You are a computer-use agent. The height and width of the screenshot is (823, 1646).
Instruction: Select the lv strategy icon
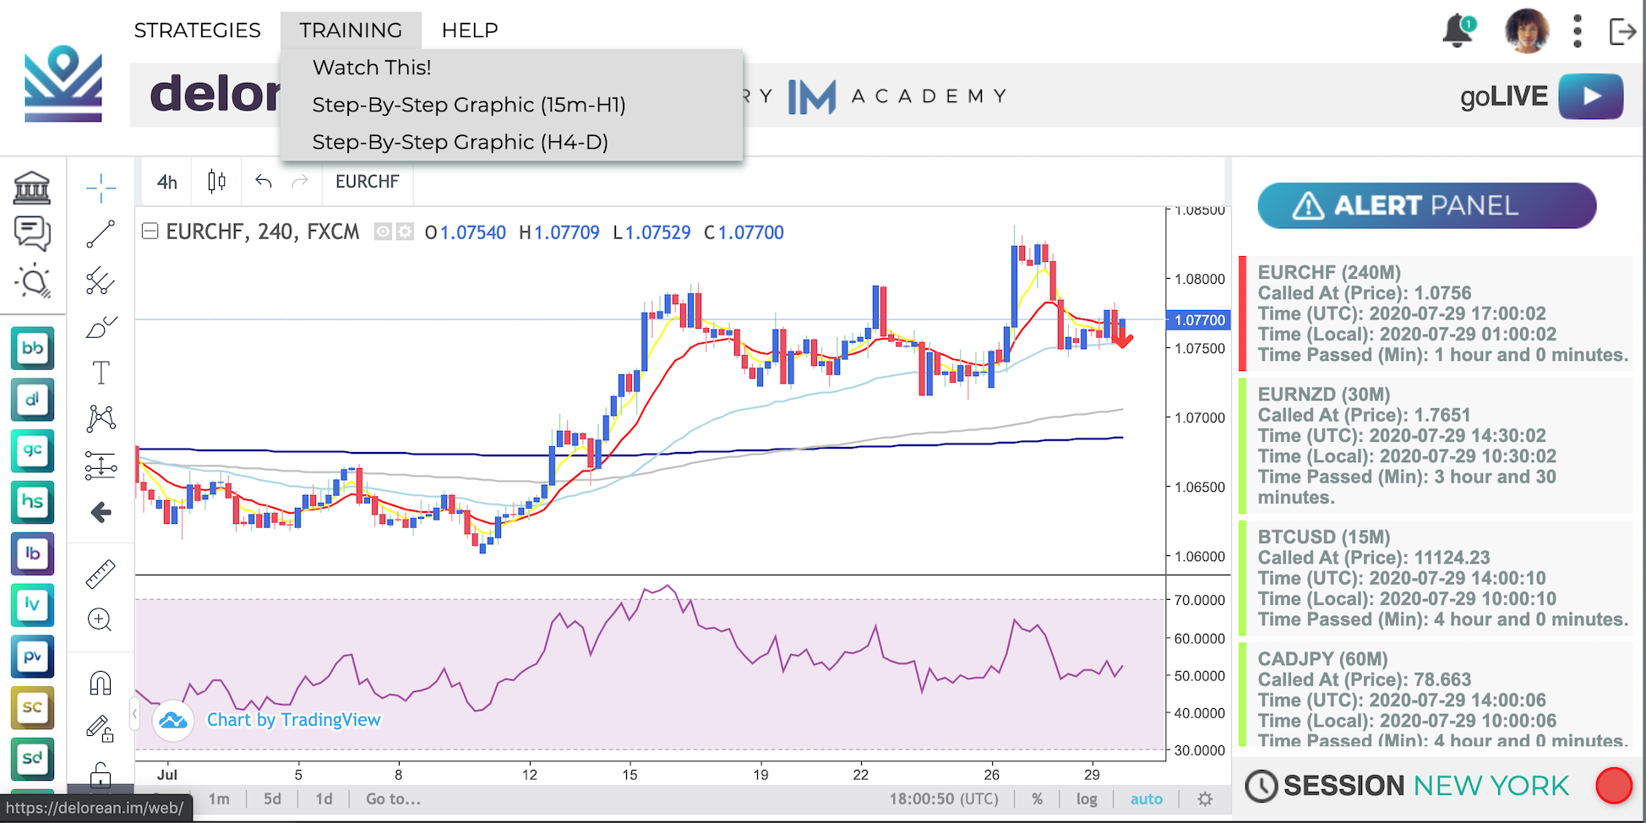click(x=32, y=605)
